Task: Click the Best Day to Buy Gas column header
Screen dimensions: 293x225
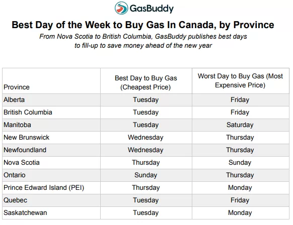Action: point(146,81)
